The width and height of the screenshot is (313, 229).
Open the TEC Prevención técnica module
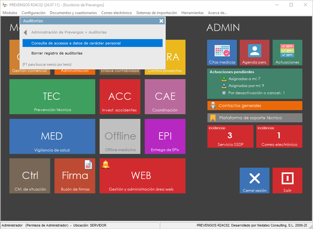(52, 97)
